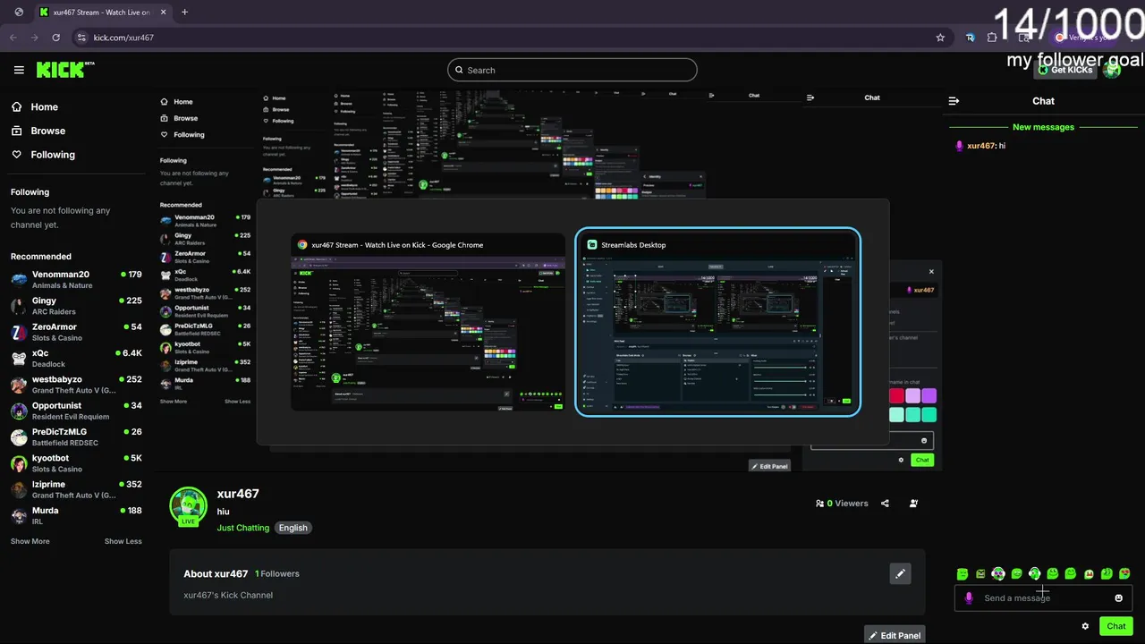Open the ZeroArmor recommended channel
Screen dimensions: 1145x644
[x=76, y=332]
